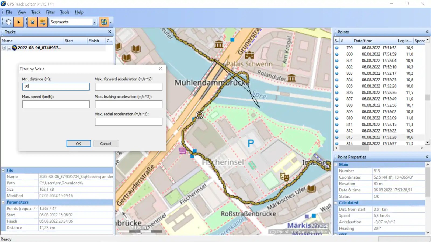431x242 pixels.
Task: Collapse the Calculated section in Point Properties
Action: (x=336, y=203)
